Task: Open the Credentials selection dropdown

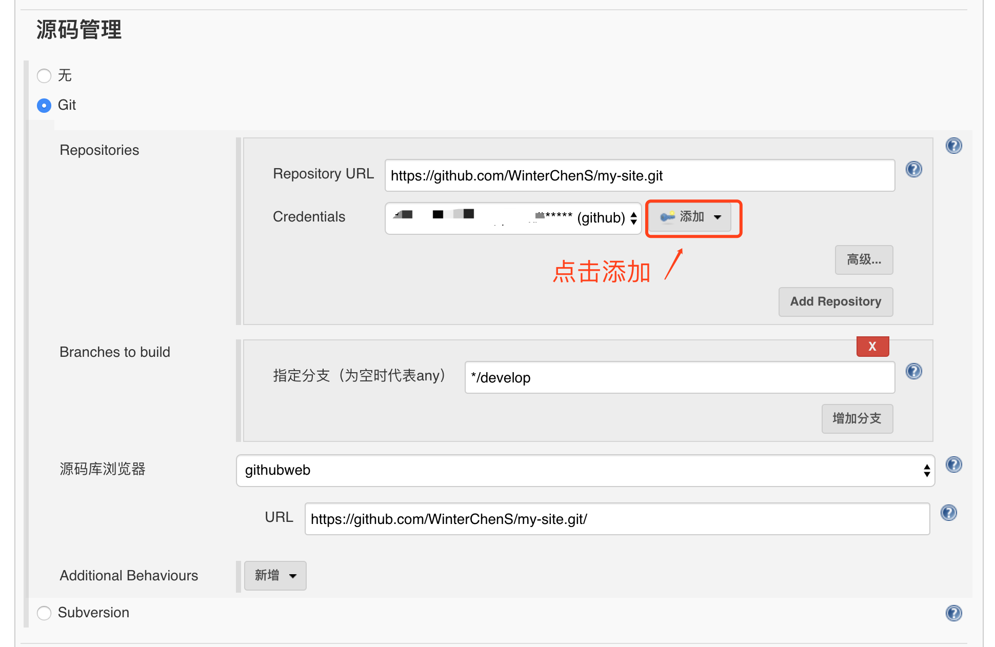Action: click(513, 218)
